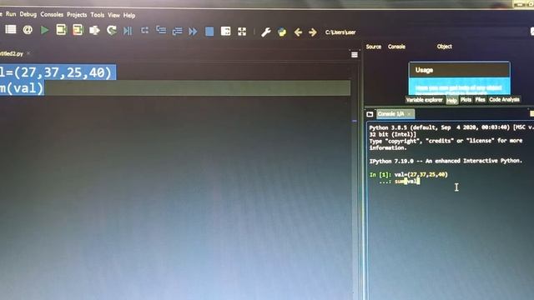The height and width of the screenshot is (300, 534).
Task: Click the Object label in Help pane
Action: click(x=445, y=47)
